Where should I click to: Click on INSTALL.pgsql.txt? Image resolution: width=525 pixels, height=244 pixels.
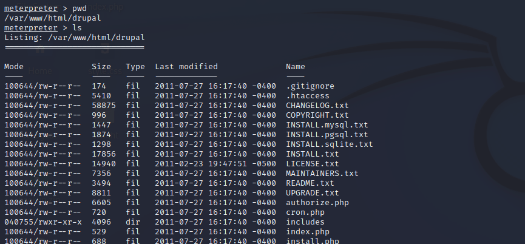tap(327, 135)
